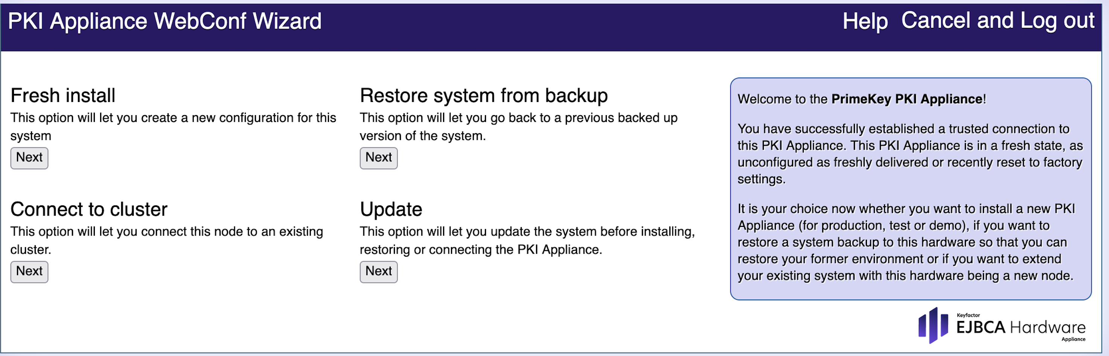
Task: Open the Help link in header
Action: 864,21
